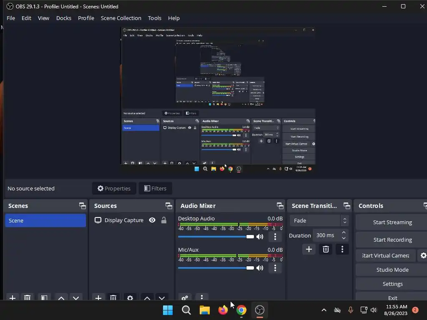Enable Studio Mode
427x320 pixels.
pos(392,270)
